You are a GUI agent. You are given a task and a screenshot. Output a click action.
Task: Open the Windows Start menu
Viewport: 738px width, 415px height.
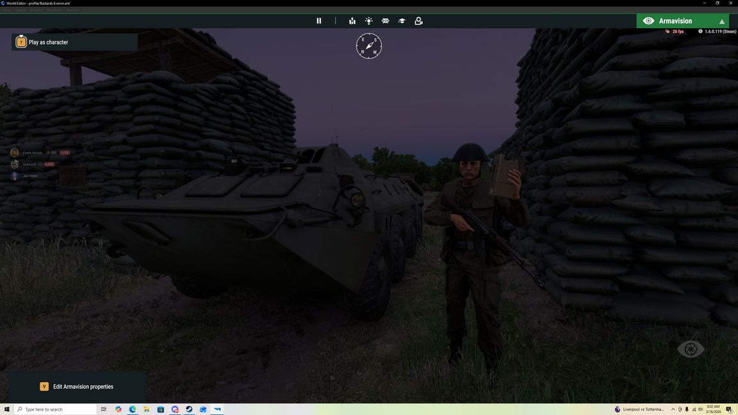7,409
